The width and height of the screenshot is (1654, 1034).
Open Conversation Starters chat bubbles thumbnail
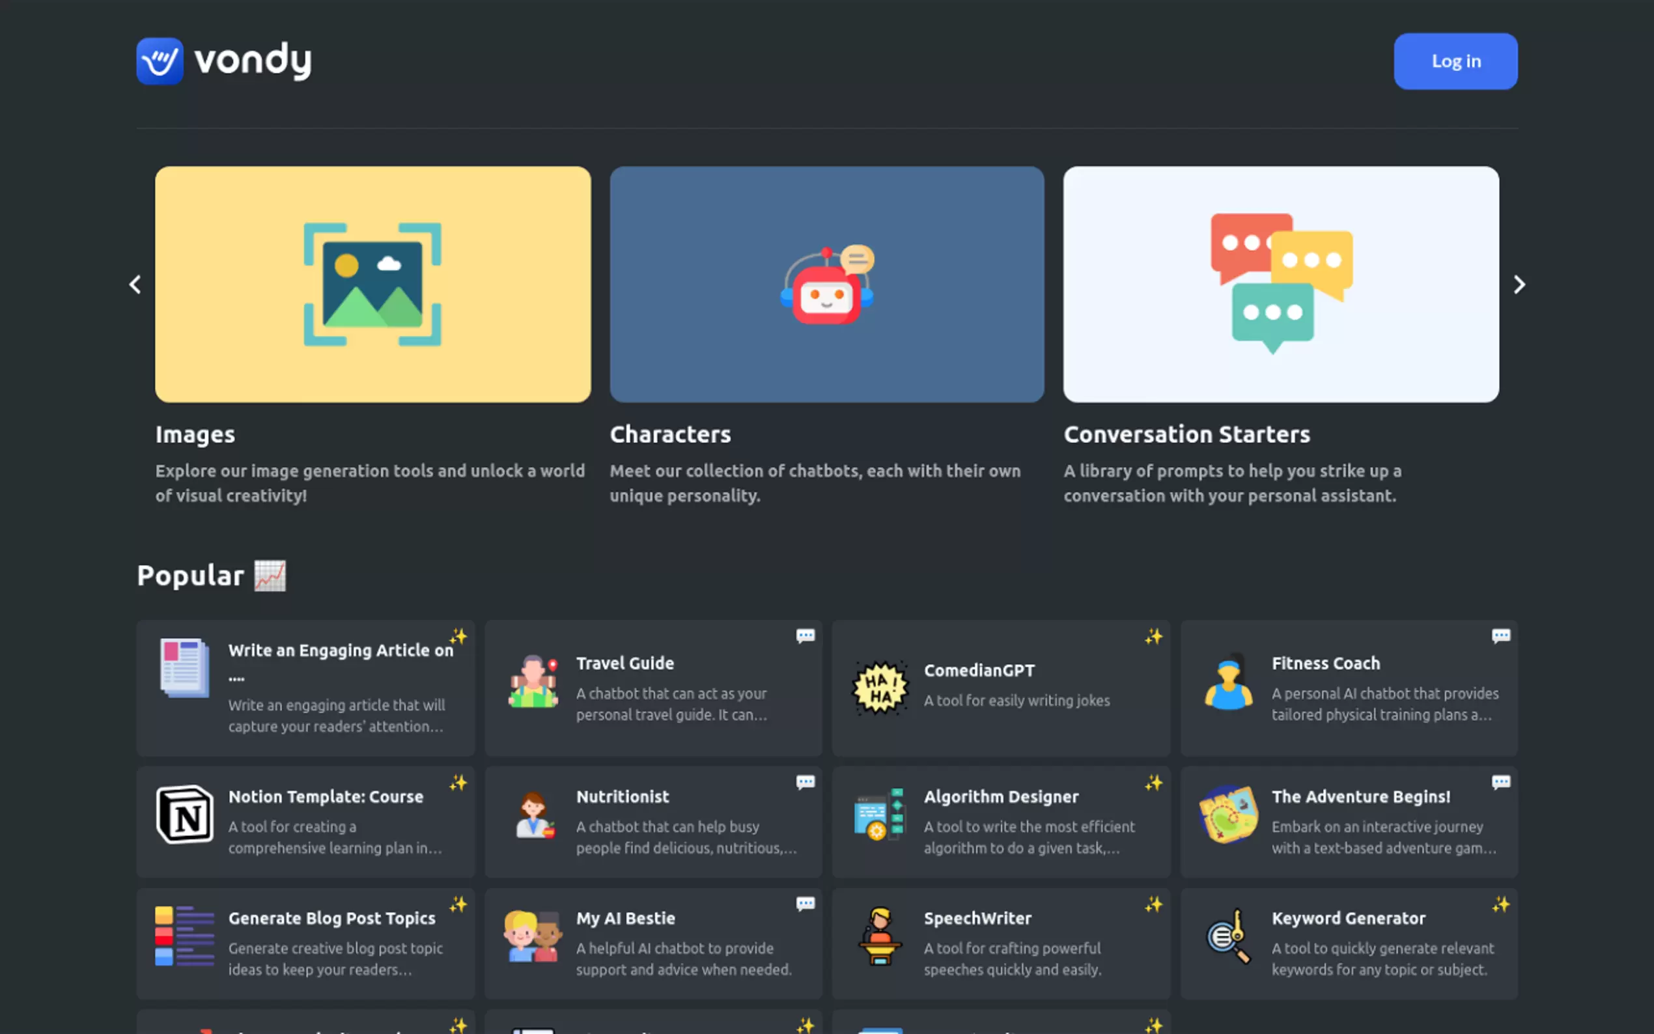1281,284
